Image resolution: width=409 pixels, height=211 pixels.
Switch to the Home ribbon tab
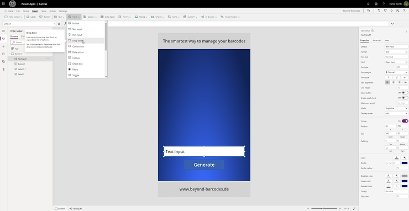tap(26, 11)
